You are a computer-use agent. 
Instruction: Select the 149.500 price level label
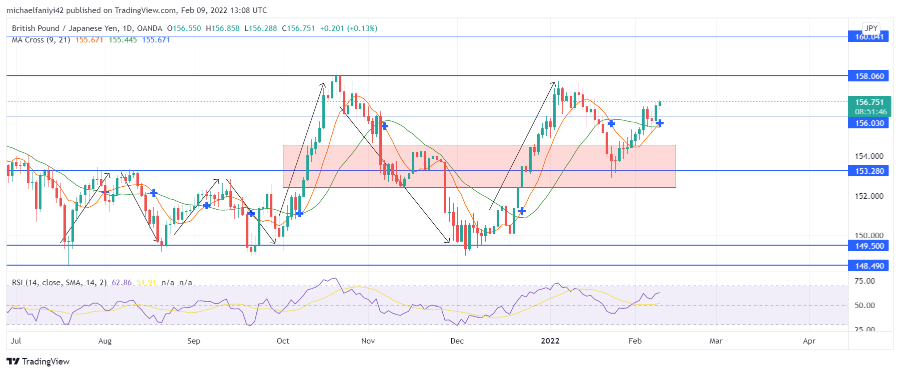pos(869,246)
